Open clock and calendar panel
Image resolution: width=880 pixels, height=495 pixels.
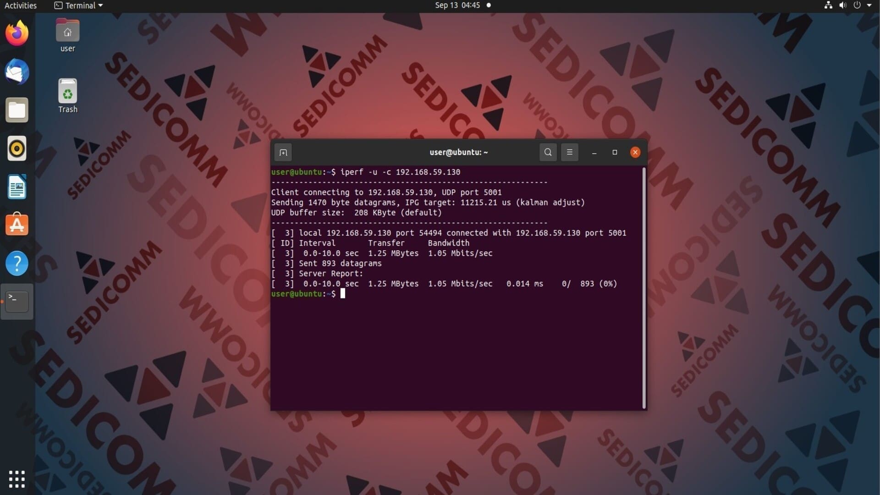pos(457,5)
